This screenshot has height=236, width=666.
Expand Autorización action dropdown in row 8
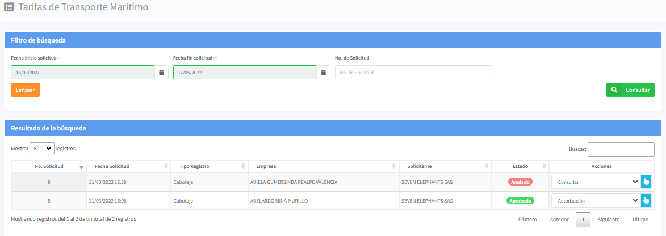(x=595, y=200)
